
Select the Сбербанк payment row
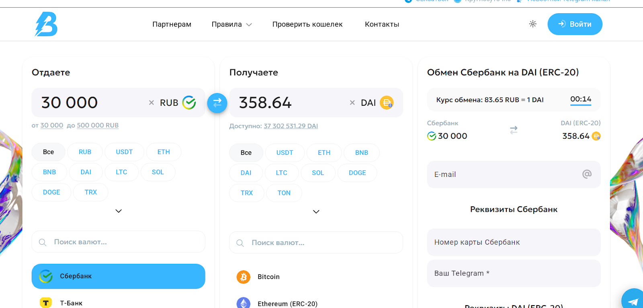click(x=119, y=276)
